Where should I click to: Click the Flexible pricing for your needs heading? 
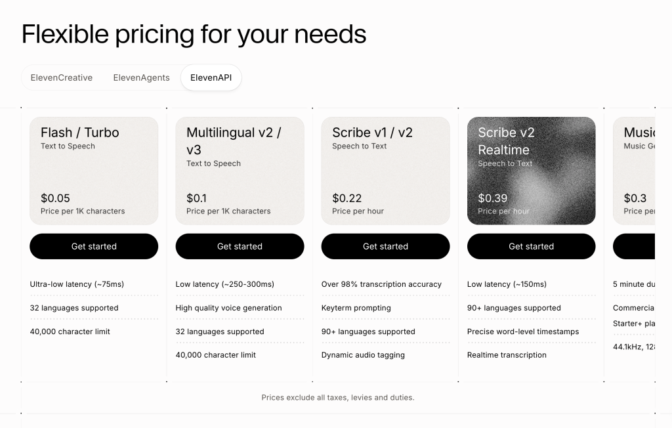point(194,34)
